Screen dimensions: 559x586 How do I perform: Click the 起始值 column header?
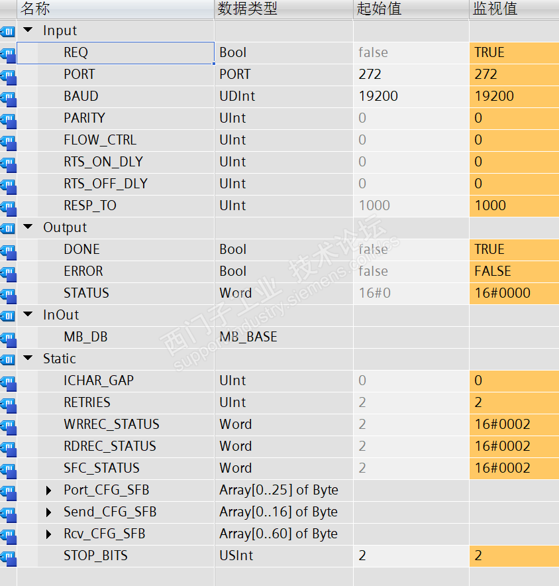[x=411, y=9]
